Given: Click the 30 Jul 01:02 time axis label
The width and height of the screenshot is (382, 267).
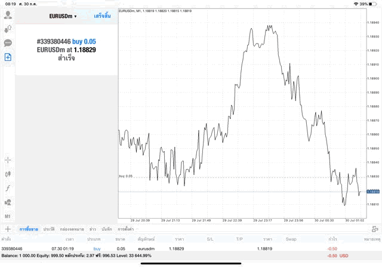Looking at the screenshot, I should tap(355, 220).
